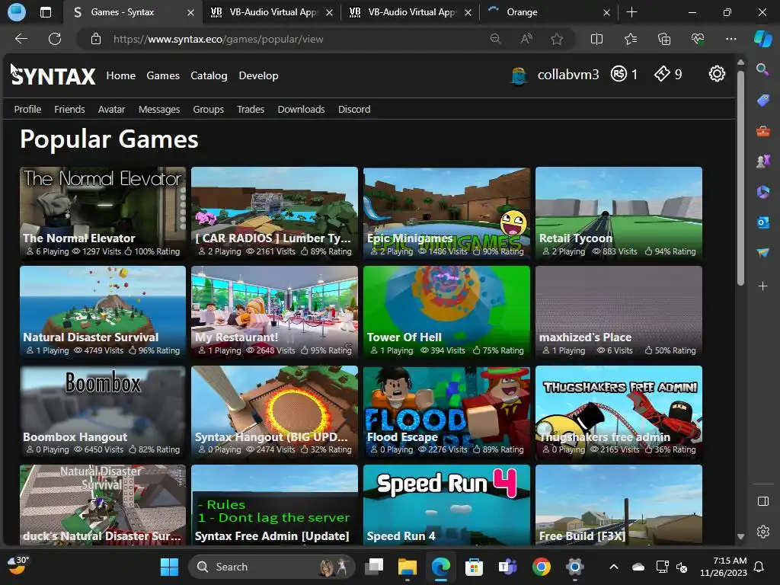Screen dimensions: 780x585
Task: Add this page to favorites star
Action: 557,39
